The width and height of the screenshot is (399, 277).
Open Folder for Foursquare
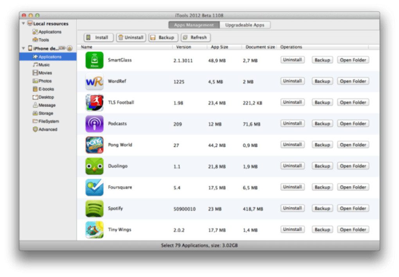point(353,187)
